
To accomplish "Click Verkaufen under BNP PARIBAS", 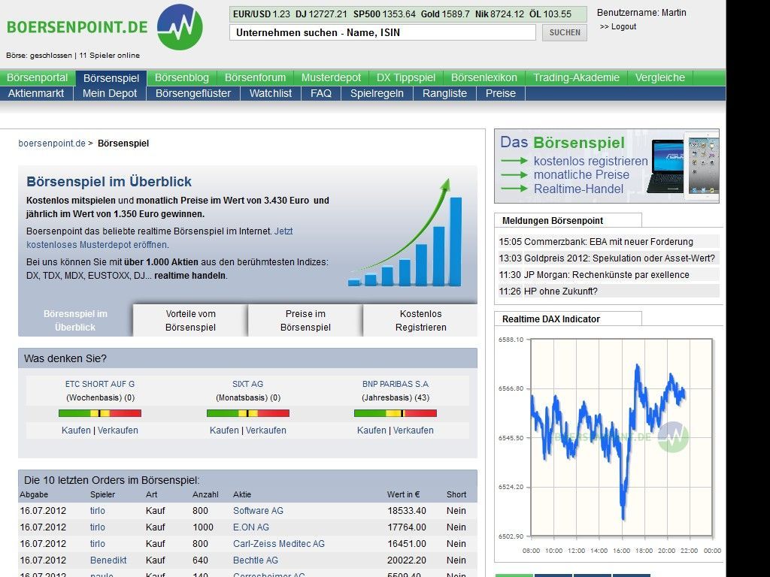I will click(413, 430).
